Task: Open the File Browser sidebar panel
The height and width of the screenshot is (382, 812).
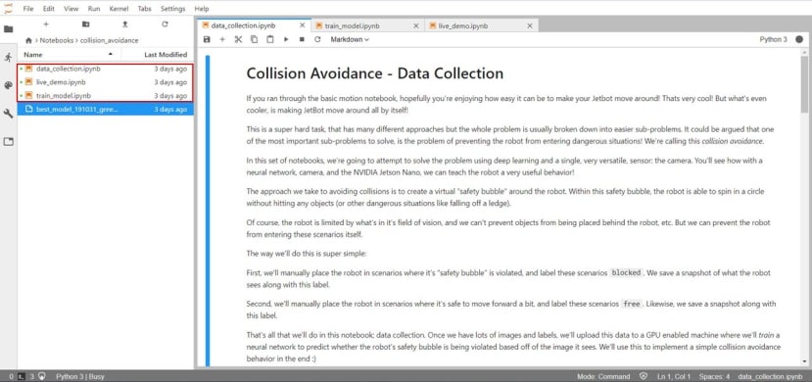Action: [8, 29]
